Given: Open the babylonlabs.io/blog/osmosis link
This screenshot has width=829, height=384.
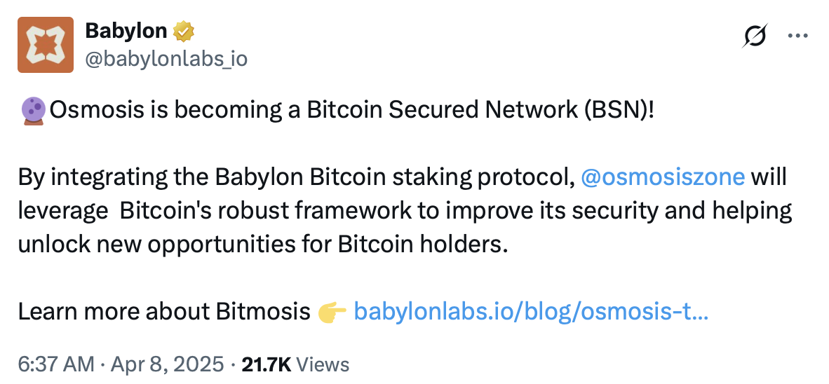Looking at the screenshot, I should 531,312.
